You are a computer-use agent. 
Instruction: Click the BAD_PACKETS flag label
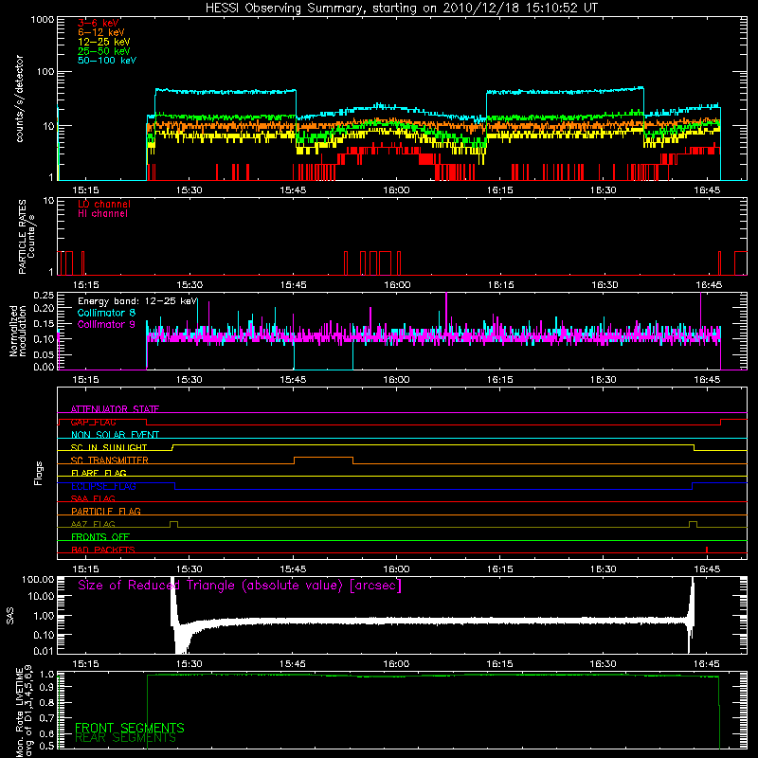tap(103, 550)
